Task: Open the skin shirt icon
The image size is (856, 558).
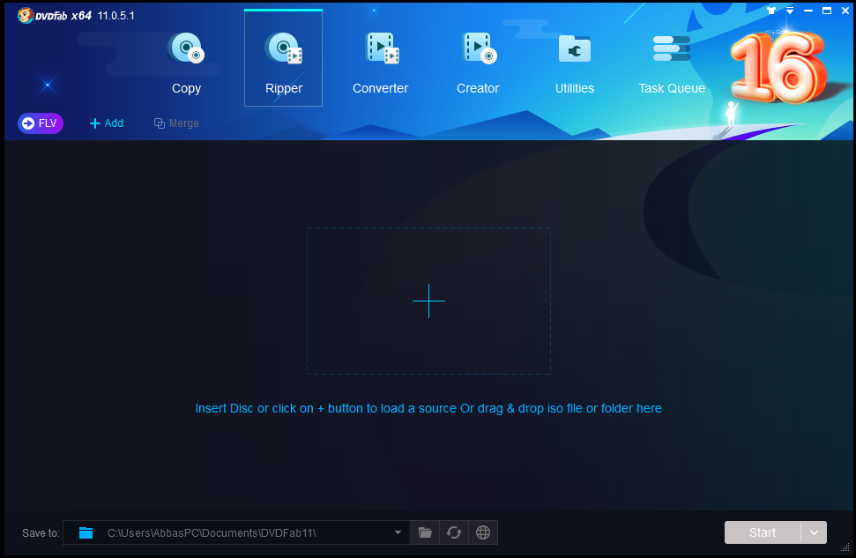Action: tap(771, 11)
